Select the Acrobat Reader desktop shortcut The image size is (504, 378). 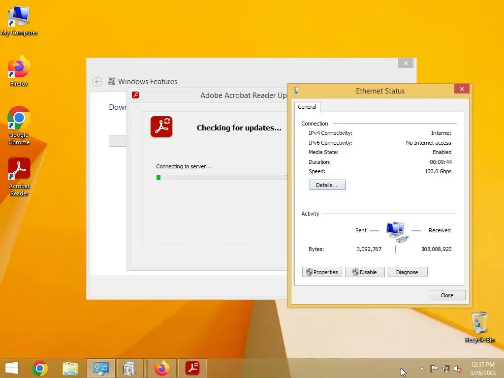(x=19, y=177)
